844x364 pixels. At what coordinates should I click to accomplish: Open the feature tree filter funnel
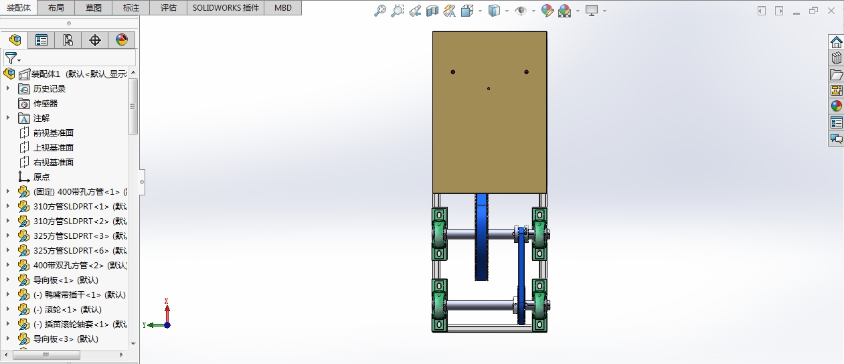pyautogui.click(x=11, y=58)
